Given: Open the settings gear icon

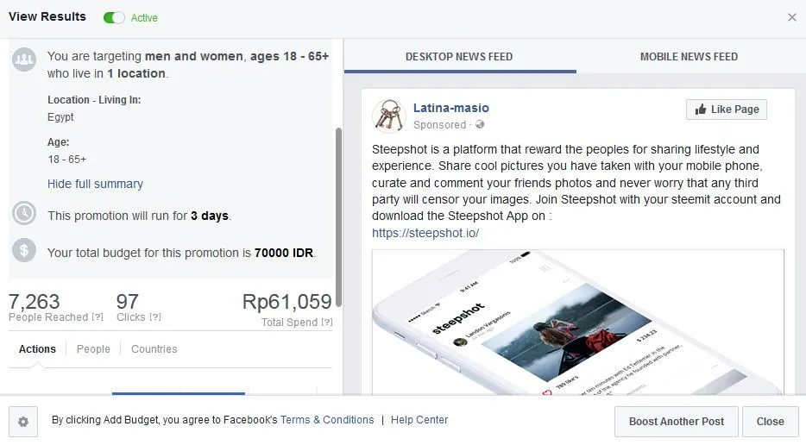Looking at the screenshot, I should pos(23,422).
